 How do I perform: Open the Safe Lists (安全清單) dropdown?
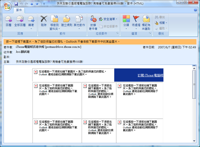(x=108, y=19)
